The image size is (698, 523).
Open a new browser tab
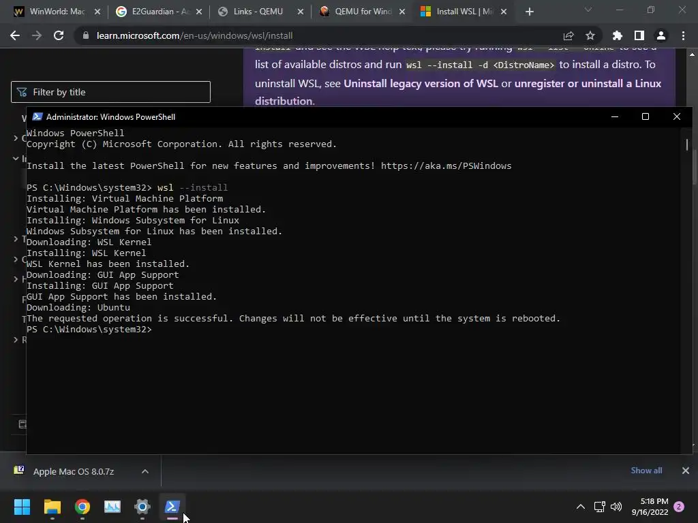529,12
